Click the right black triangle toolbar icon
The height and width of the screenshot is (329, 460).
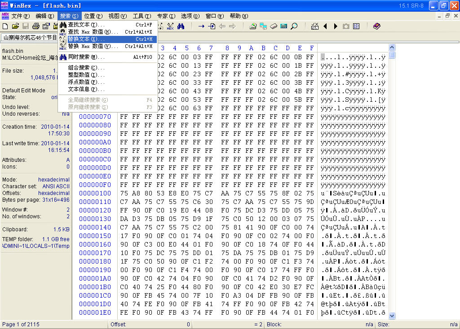(336, 26)
